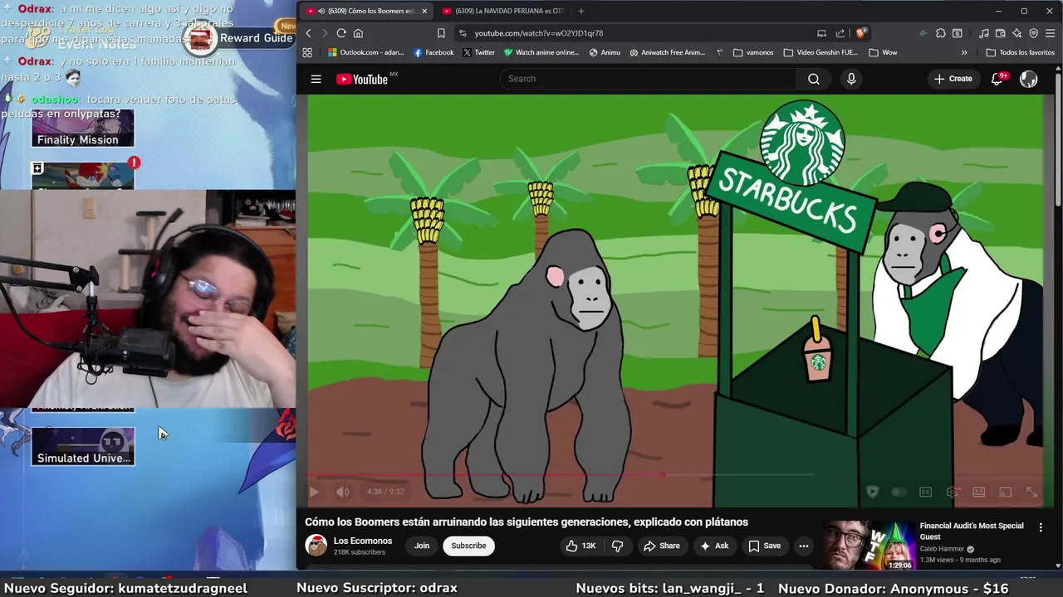Open the Aniwatch Free Anime bookmark
Screen dimensions: 1063x597
pyautogui.click(x=667, y=52)
